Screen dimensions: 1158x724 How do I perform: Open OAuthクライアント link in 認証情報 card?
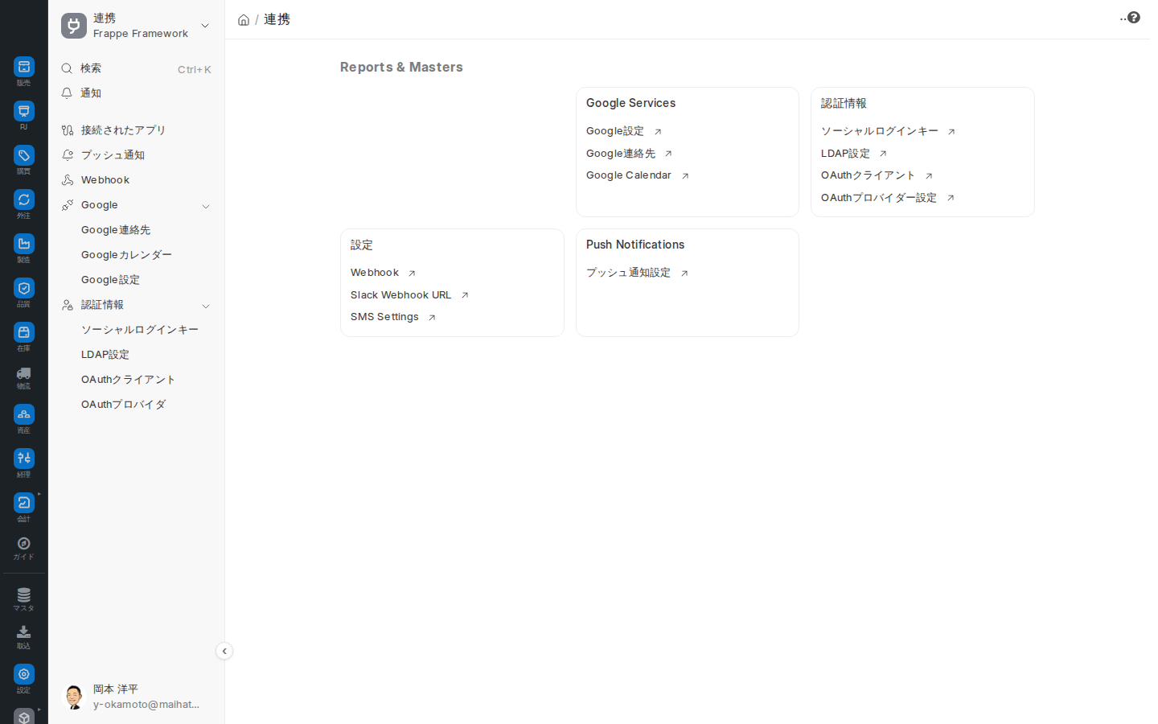click(868, 175)
